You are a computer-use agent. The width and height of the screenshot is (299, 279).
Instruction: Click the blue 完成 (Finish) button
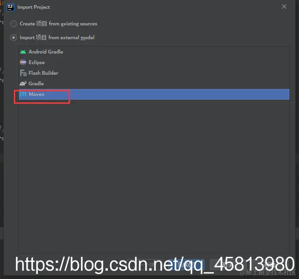tap(187, 265)
